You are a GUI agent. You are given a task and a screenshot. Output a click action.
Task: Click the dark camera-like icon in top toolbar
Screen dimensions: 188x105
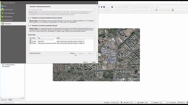click(112, 7)
